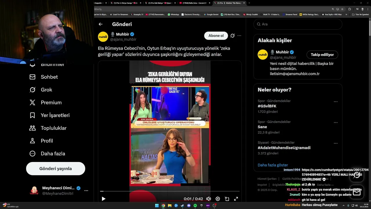Open Steam from the taskbar
371x209 pixels.
pos(182,206)
